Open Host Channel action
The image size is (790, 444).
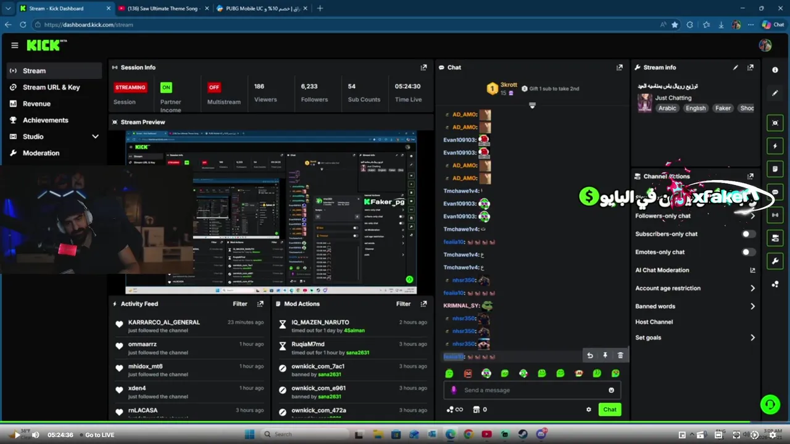[x=654, y=322]
